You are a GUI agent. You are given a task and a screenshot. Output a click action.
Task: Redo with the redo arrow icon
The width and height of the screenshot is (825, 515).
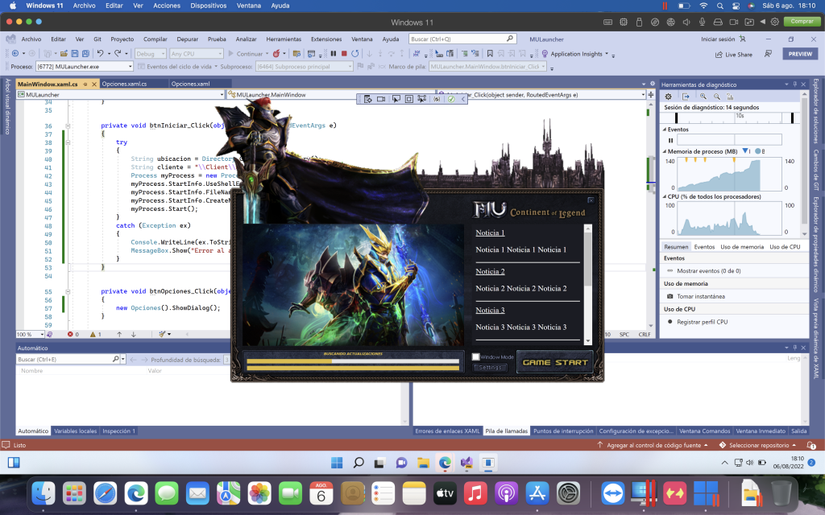coord(118,54)
